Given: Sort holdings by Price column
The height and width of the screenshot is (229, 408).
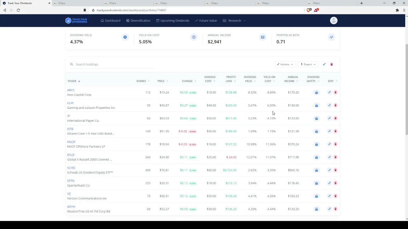Looking at the screenshot, I should [x=163, y=81].
